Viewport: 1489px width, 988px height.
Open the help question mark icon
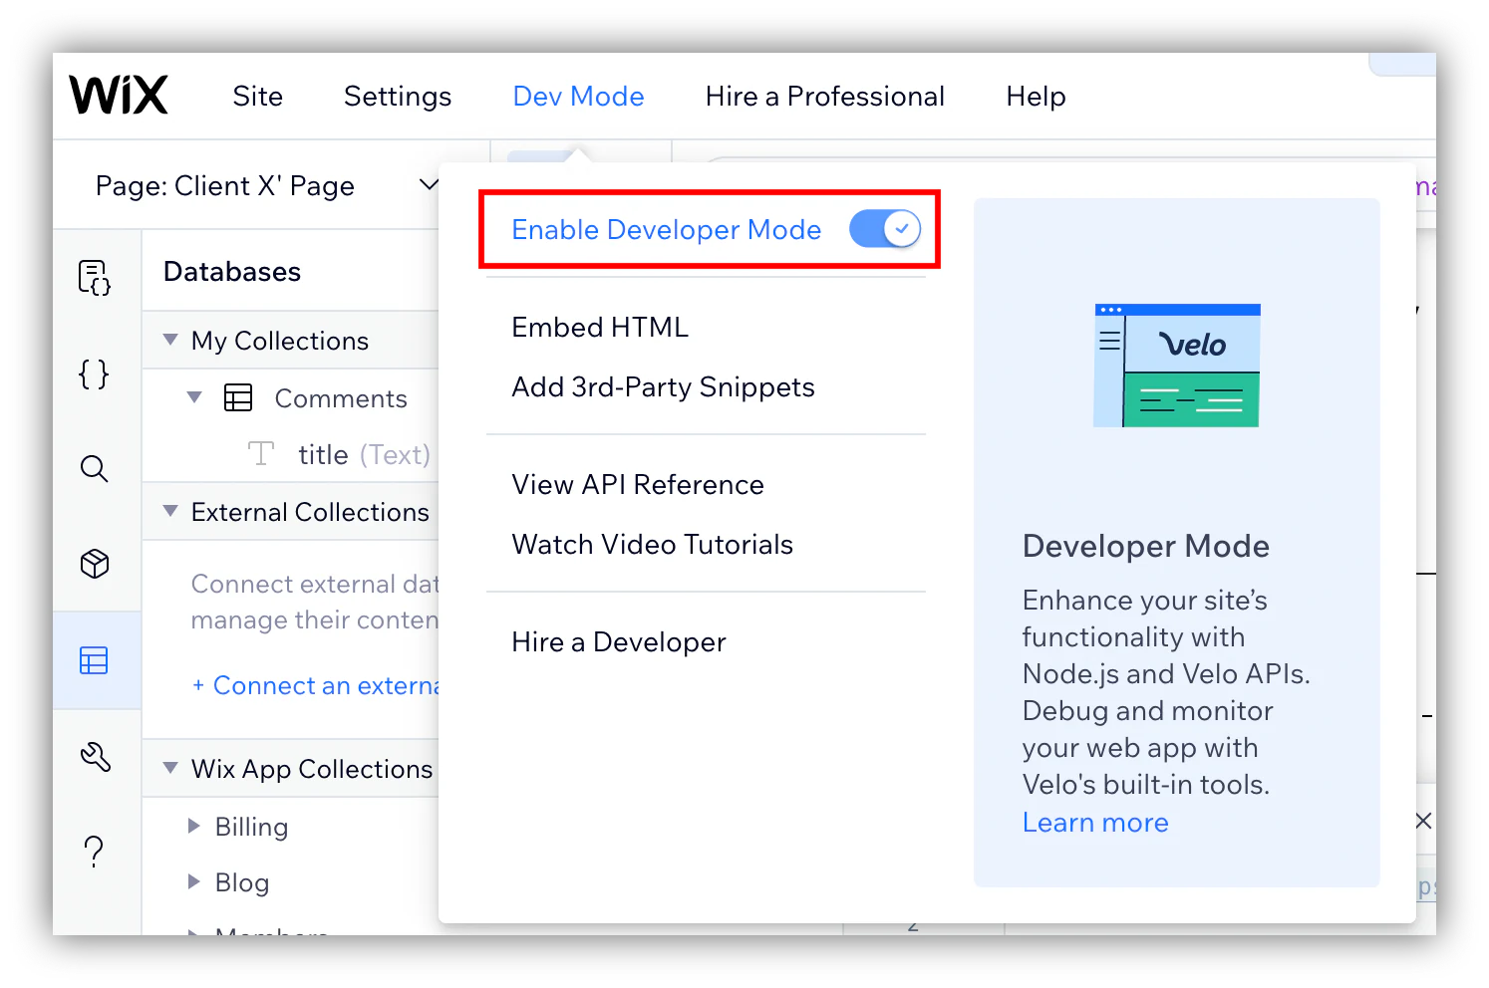click(x=94, y=852)
